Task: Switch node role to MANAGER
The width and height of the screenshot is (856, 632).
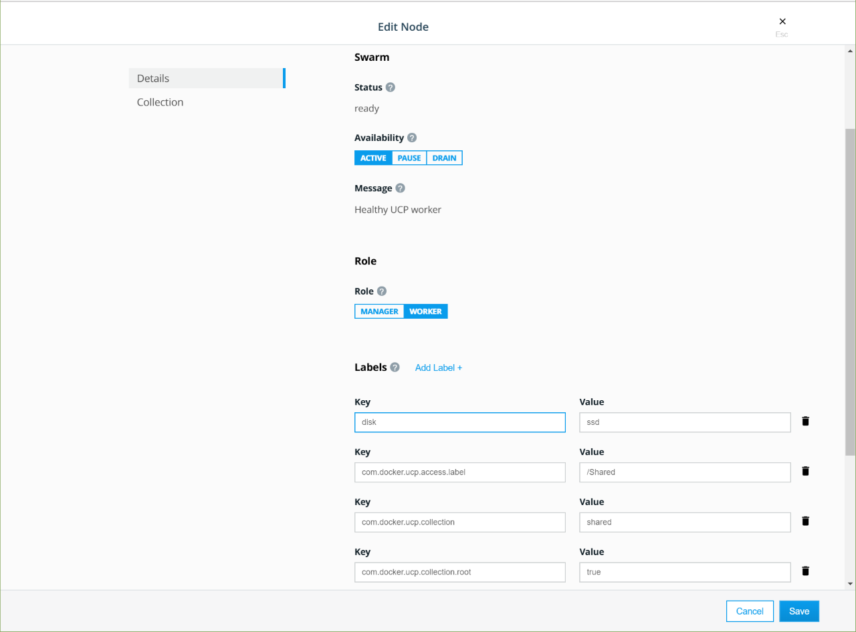Action: (379, 311)
